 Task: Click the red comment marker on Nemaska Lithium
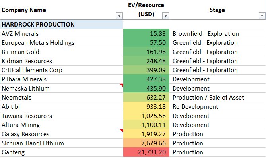[x=121, y=85]
